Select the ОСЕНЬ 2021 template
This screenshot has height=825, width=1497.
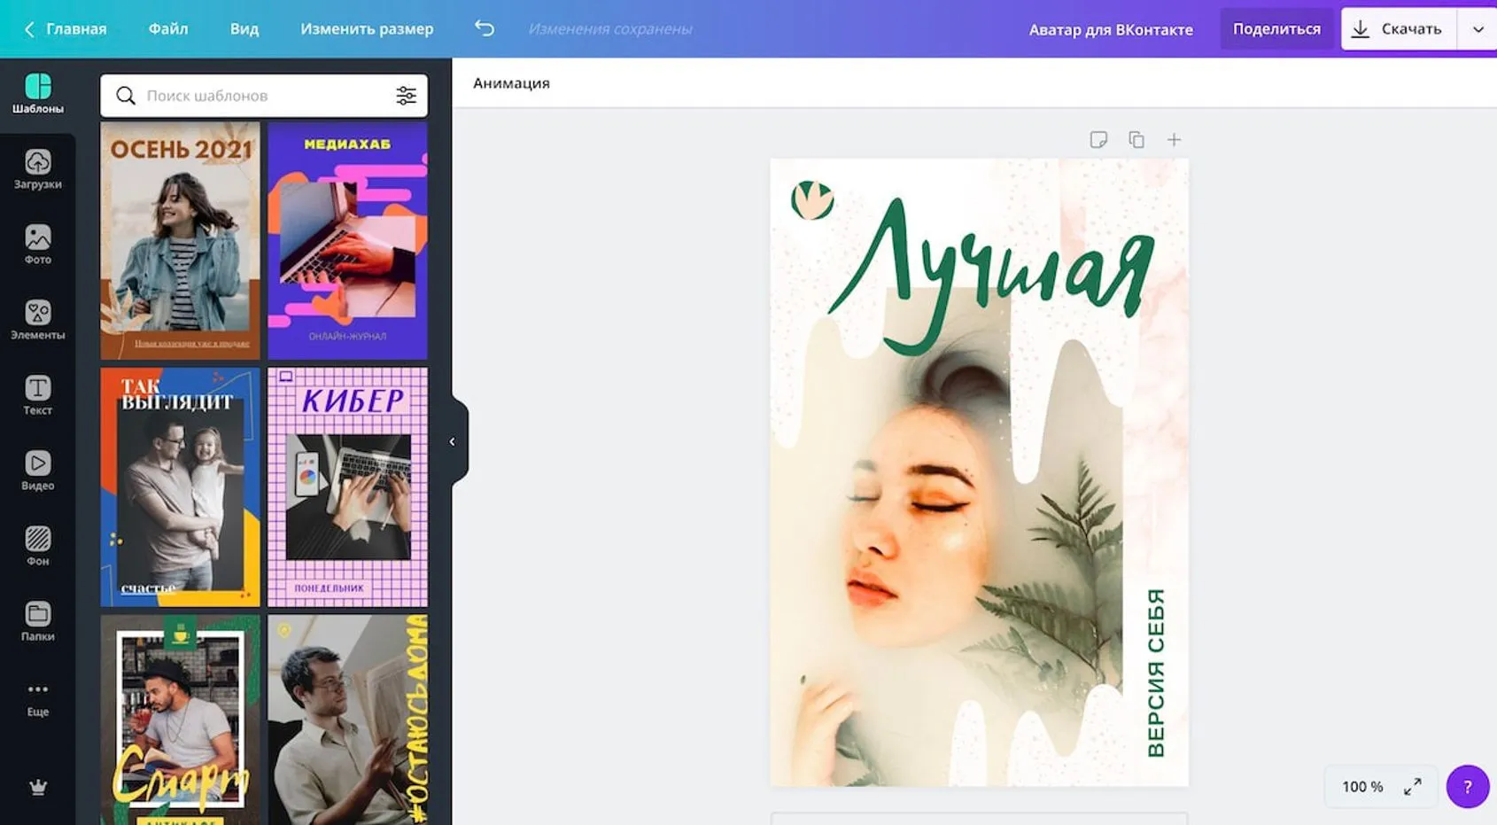181,240
